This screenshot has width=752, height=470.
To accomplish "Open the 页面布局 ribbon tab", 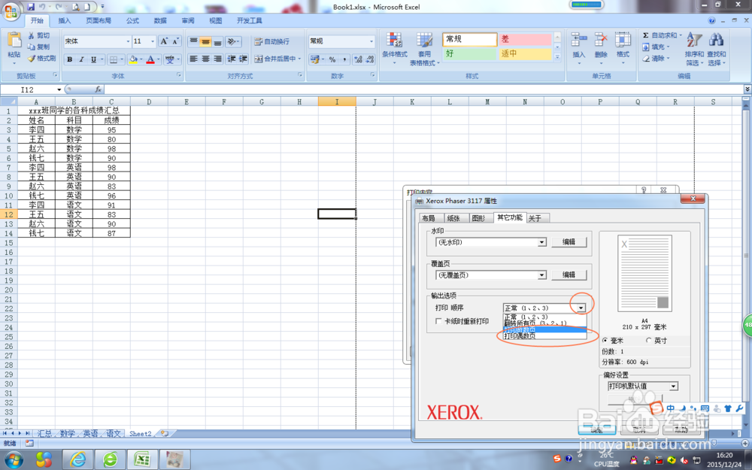I will [99, 20].
